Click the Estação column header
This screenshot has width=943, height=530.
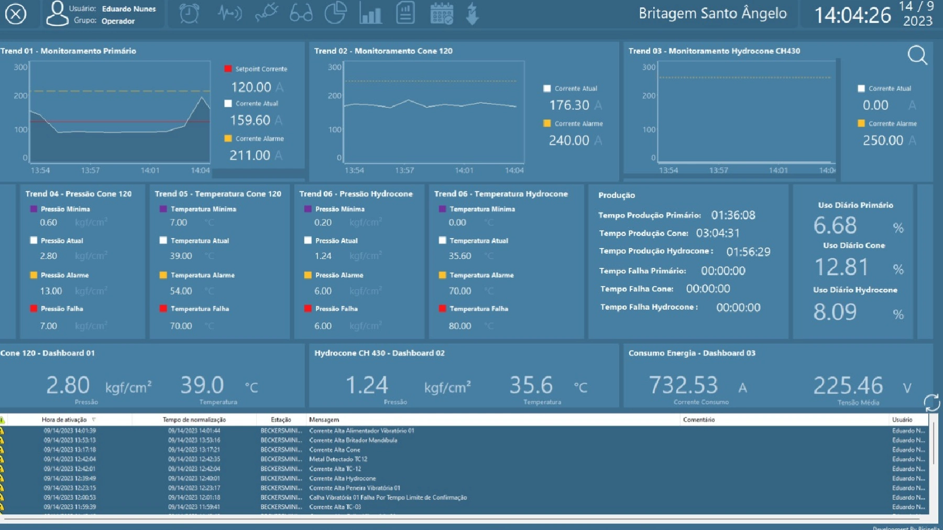[x=281, y=420]
